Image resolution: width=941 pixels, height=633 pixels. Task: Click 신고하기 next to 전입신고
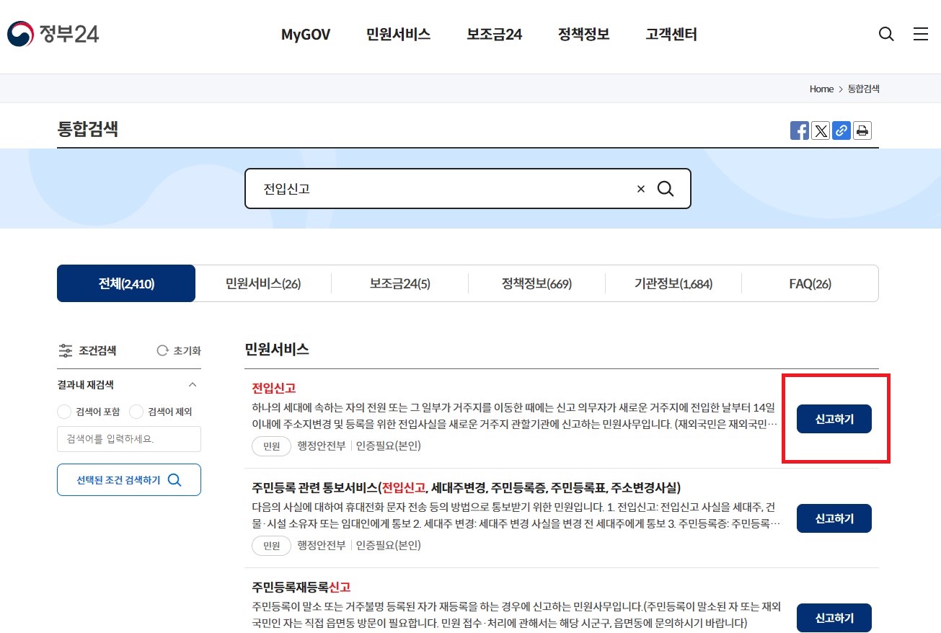pos(833,418)
